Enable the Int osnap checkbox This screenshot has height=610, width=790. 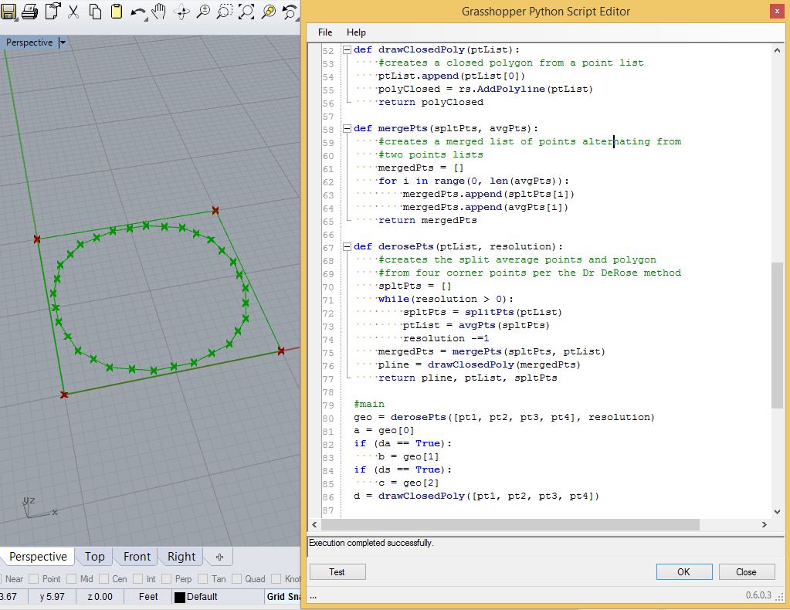coord(138,579)
